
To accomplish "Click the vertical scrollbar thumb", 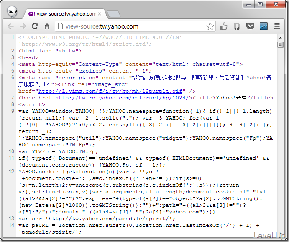I will point(281,44).
